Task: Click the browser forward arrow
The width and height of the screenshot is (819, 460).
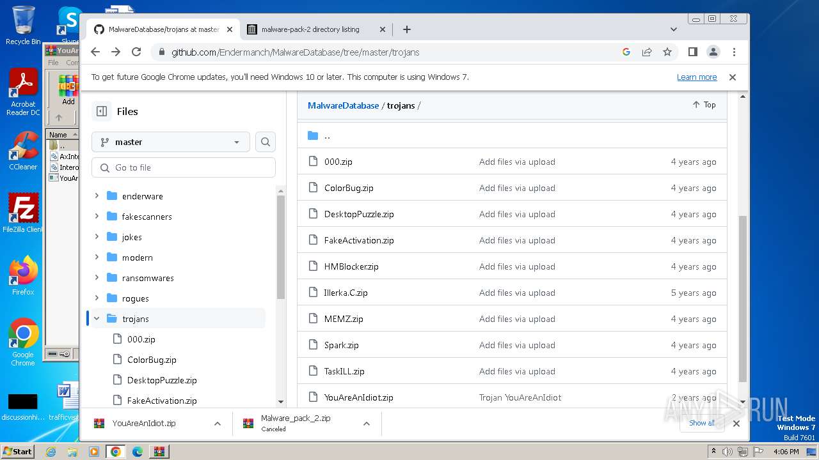Action: pos(116,52)
